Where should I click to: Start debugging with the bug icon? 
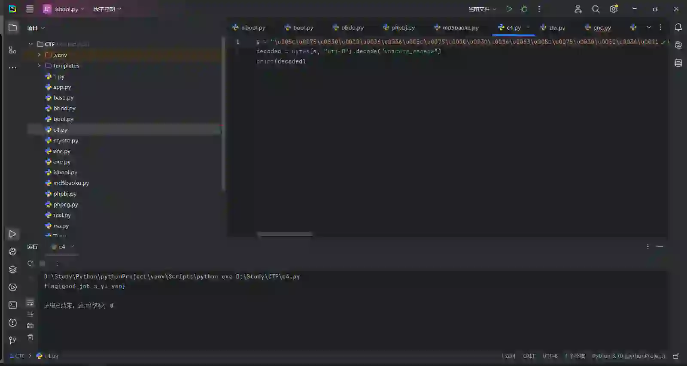point(524,9)
